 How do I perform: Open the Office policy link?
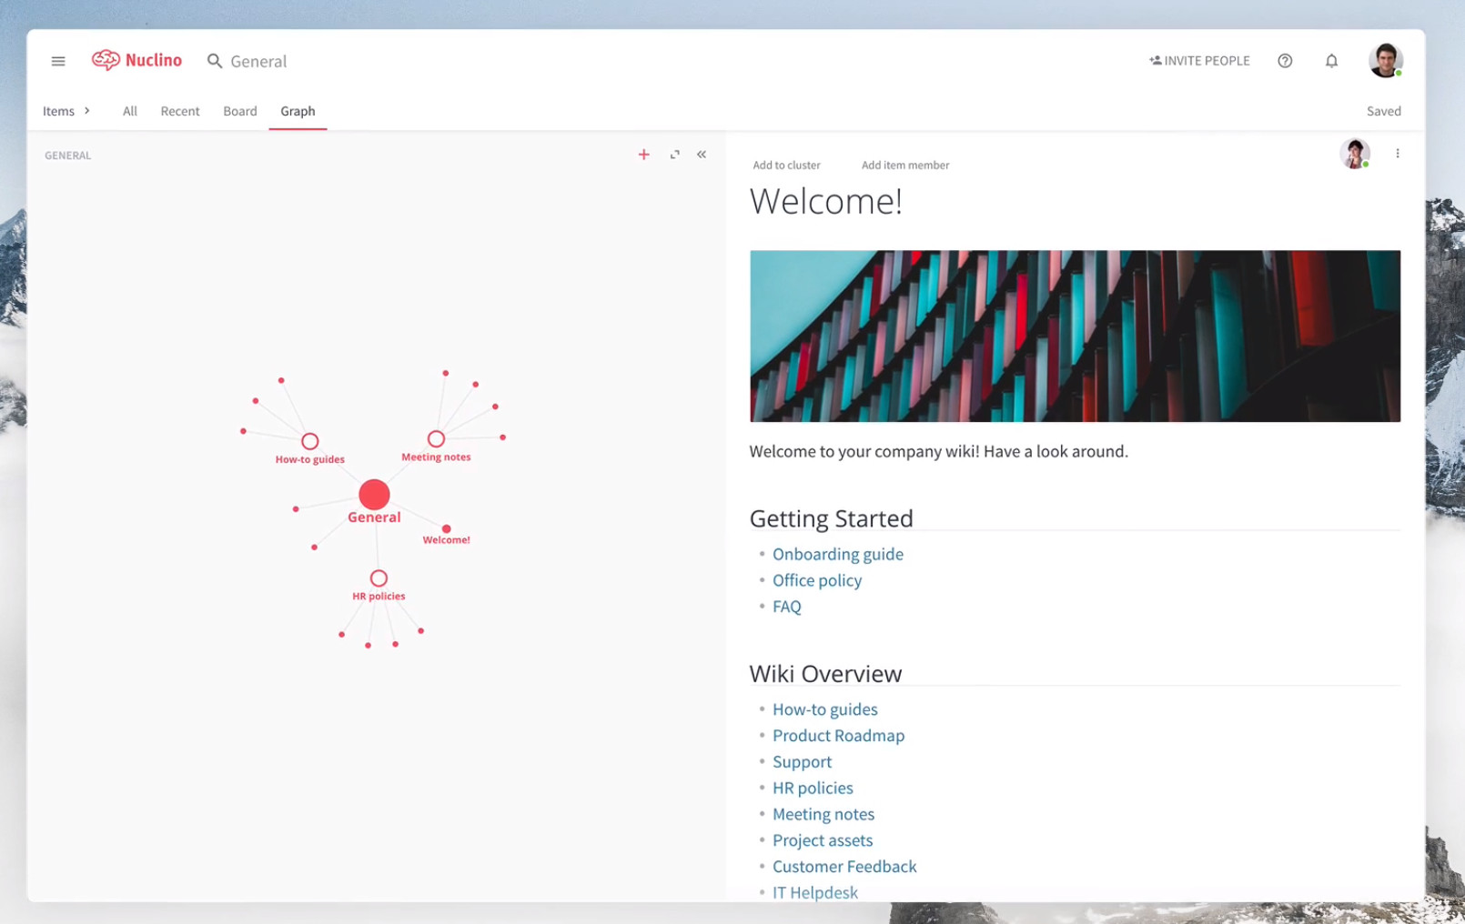pyautogui.click(x=817, y=580)
